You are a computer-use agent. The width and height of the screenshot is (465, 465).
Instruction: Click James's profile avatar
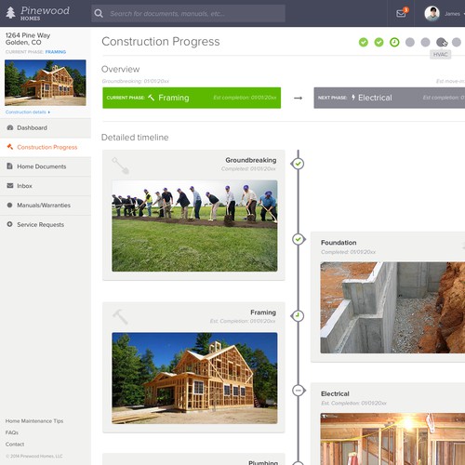tap(432, 14)
